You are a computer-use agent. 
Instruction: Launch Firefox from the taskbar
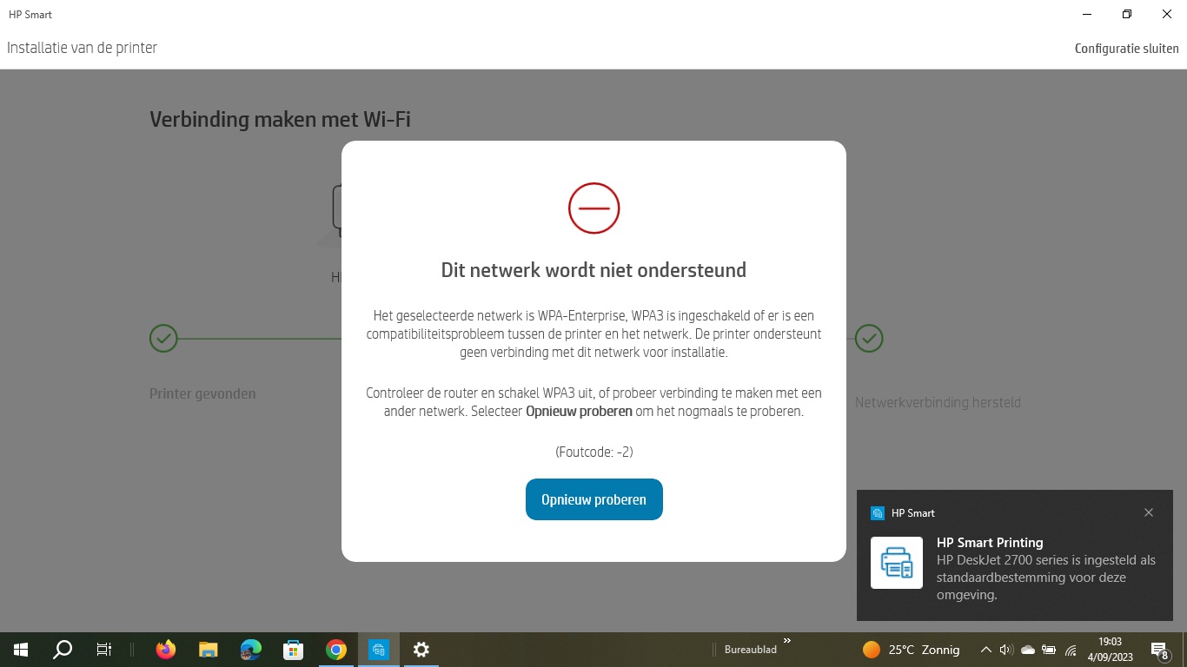click(x=165, y=650)
